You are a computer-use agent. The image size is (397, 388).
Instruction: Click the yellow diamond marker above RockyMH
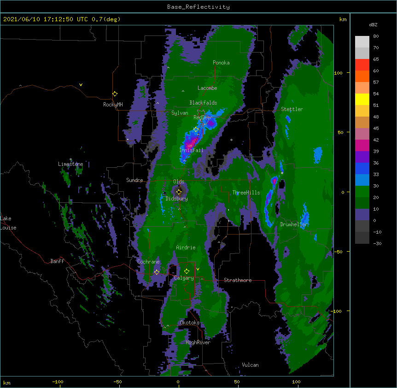tap(115, 94)
